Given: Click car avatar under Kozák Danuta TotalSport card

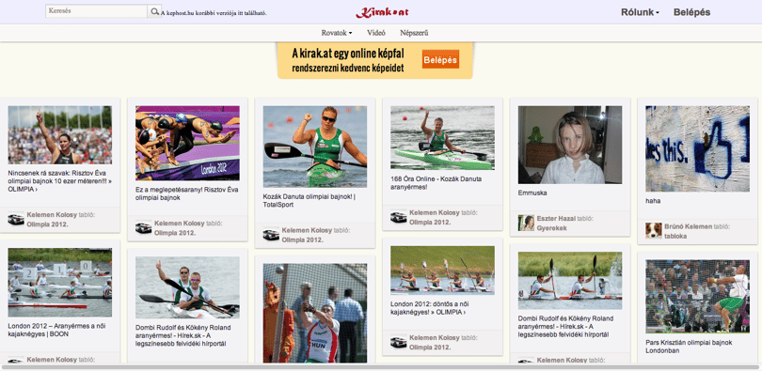Looking at the screenshot, I should [x=271, y=234].
